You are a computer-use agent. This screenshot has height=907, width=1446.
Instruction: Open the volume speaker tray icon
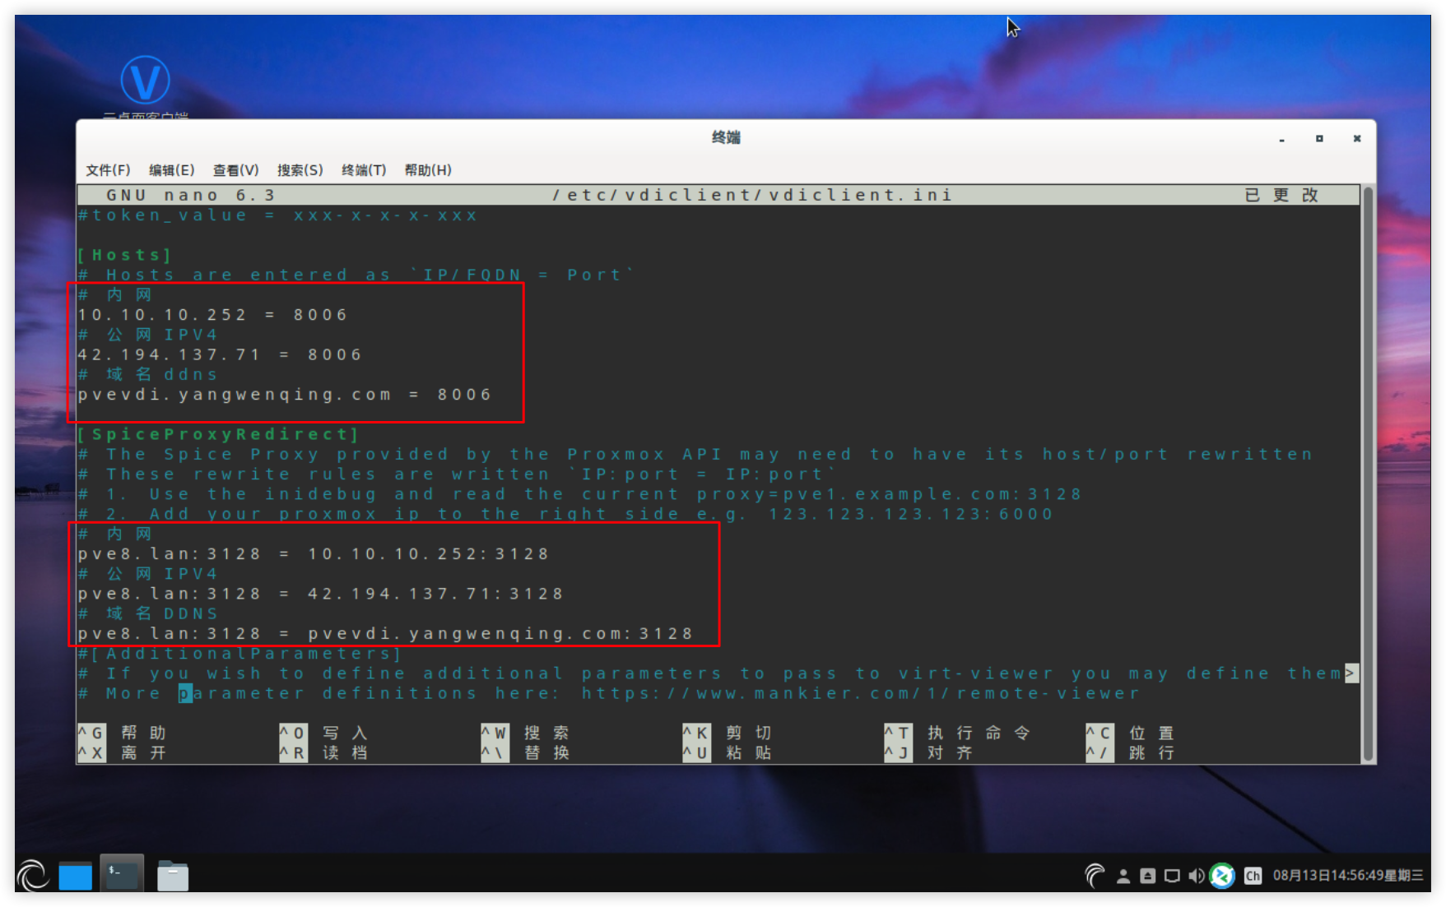click(1197, 877)
